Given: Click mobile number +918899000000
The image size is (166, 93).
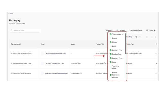Looking at the screenshot, I should click(x=76, y=73).
